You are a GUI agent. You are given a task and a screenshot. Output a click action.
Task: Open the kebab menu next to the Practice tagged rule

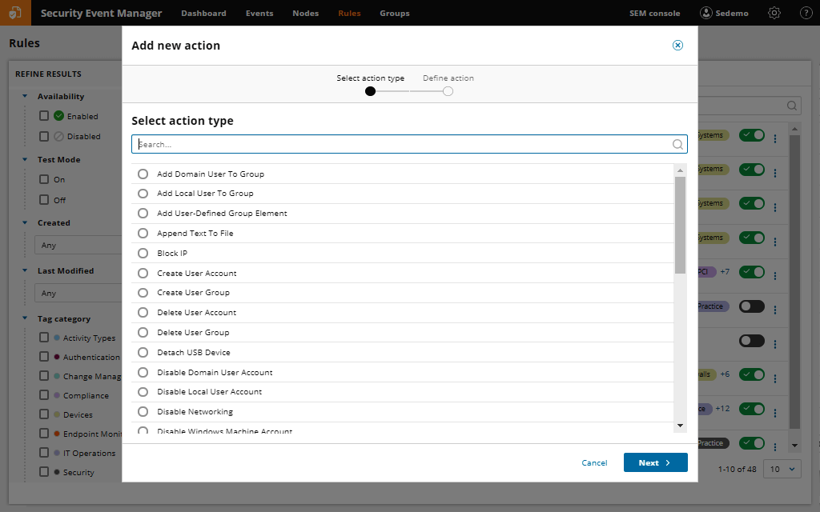[774, 443]
